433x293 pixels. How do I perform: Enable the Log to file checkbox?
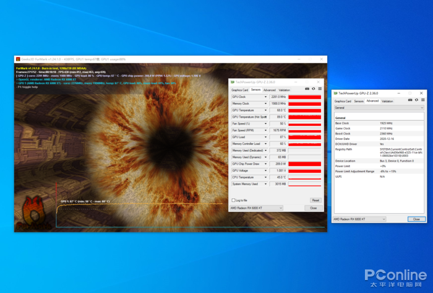pyautogui.click(x=233, y=200)
